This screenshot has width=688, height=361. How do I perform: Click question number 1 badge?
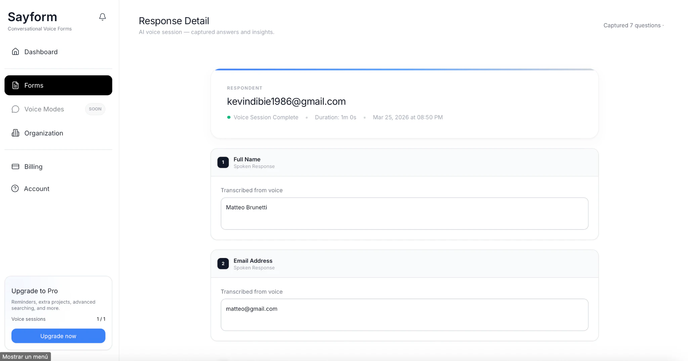click(x=223, y=162)
